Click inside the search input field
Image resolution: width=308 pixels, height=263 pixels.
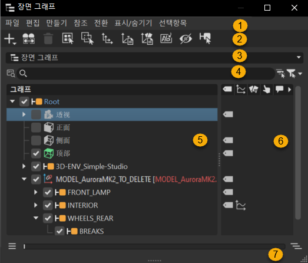(x=145, y=73)
